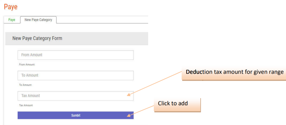Click the 'Tax Amount' placeholder text
This screenshot has width=286, height=125.
31,96
